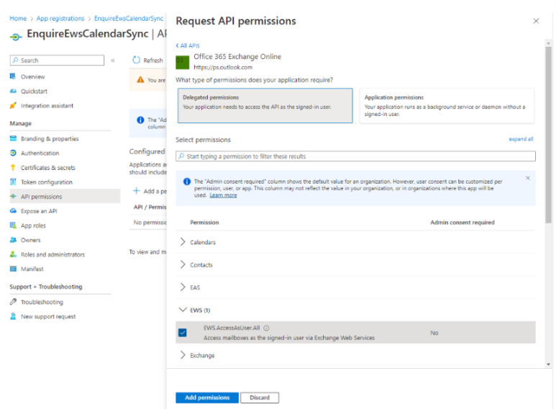Click the panel vertical scrollbar thumb
The height and width of the screenshot is (420, 556).
[549, 135]
